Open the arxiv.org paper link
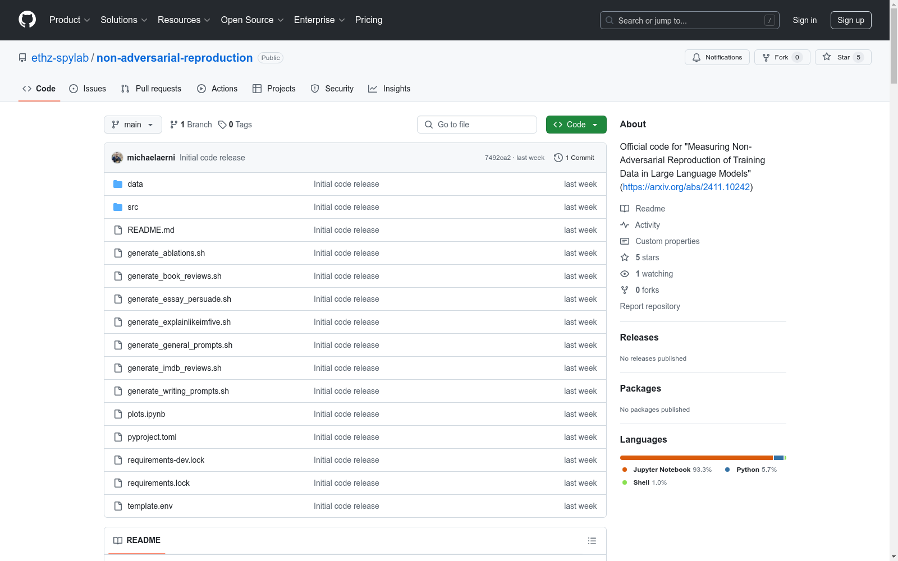898x561 pixels. (686, 187)
